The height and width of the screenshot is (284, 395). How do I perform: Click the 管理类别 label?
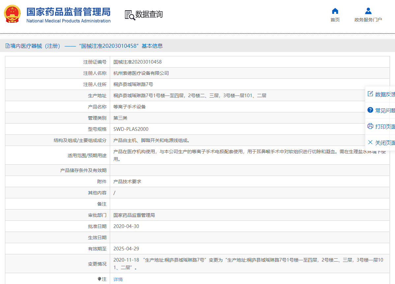tap(97, 118)
